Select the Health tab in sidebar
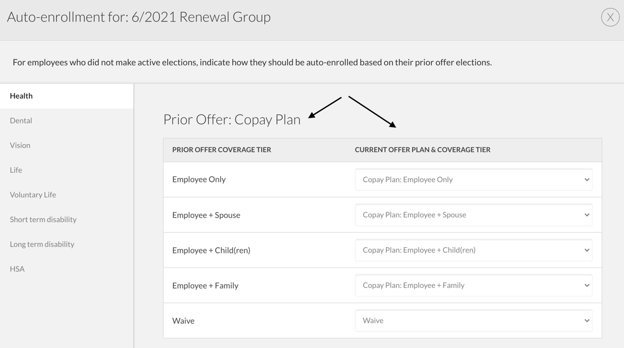Screen dimensions: 624x348 (67, 96)
